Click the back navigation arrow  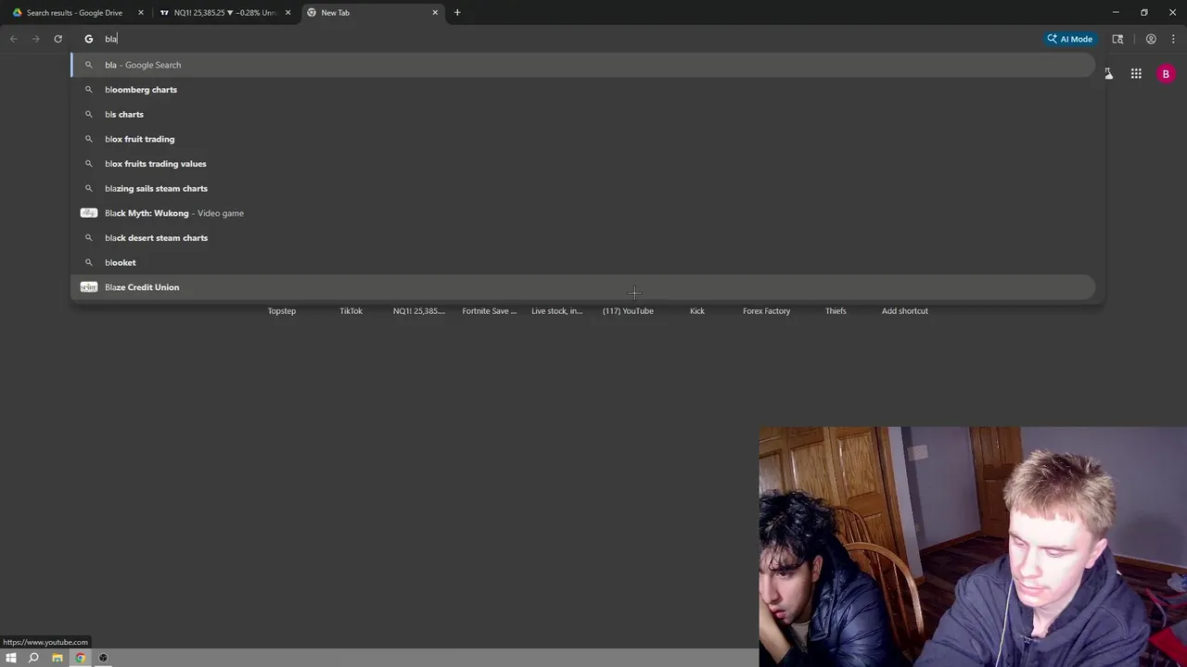[x=13, y=39]
